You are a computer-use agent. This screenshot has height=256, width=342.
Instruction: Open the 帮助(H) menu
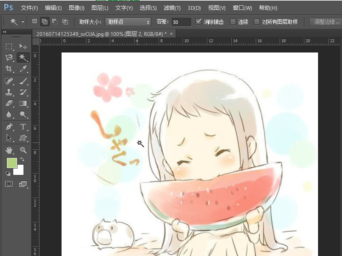tap(268, 8)
